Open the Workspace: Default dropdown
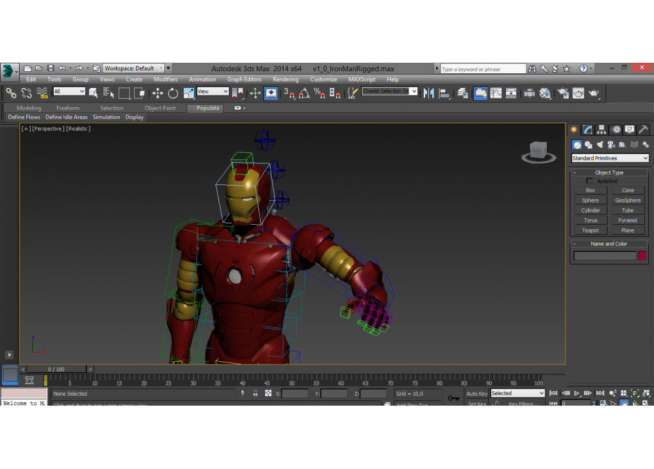654x469 pixels. point(133,69)
